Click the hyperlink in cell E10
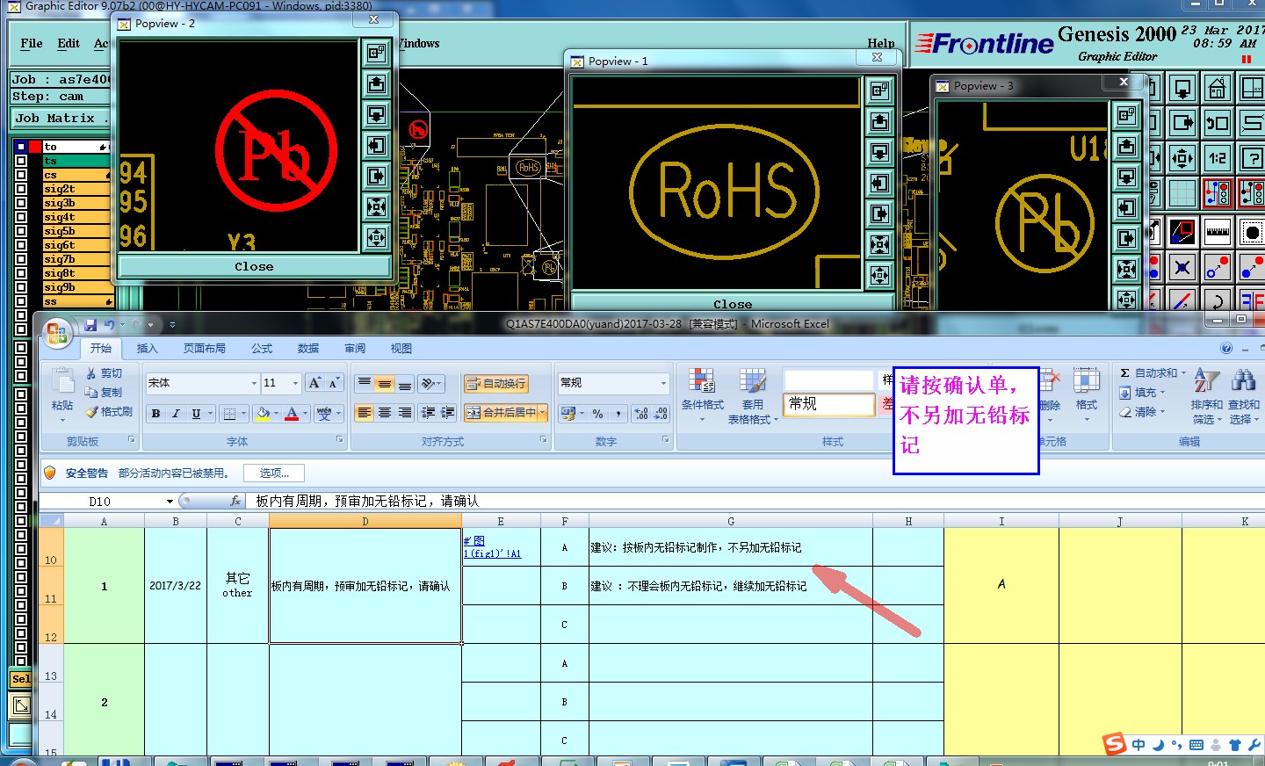Image resolution: width=1265 pixels, height=766 pixels. [x=492, y=547]
